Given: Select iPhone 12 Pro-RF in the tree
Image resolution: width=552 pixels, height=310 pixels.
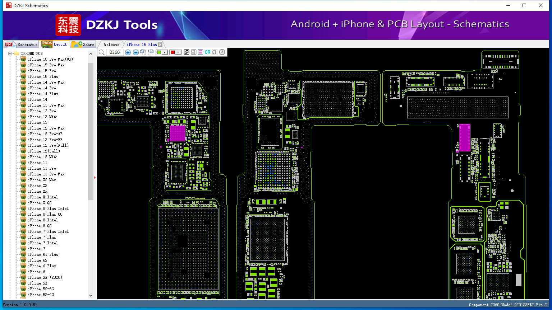Looking at the screenshot, I should click(x=45, y=140).
